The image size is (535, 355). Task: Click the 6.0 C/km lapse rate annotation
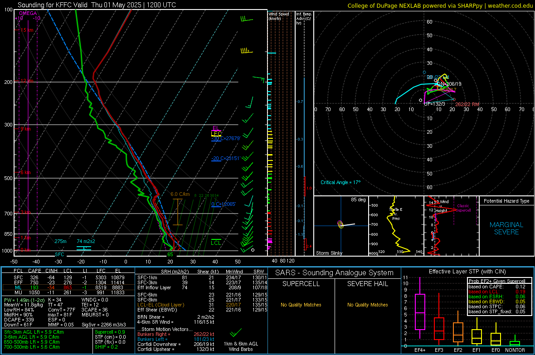[x=180, y=194]
